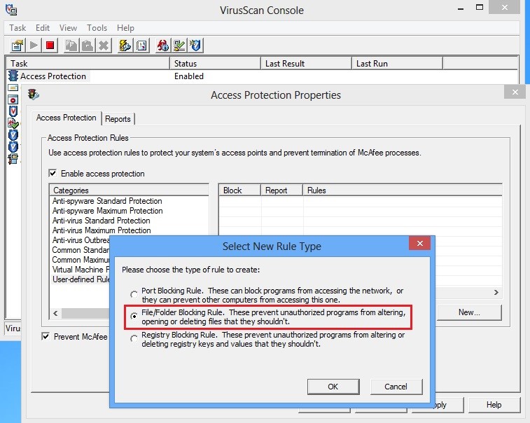The image size is (530, 423).
Task: Click the shield icon in the toolbar
Action: pos(196,46)
